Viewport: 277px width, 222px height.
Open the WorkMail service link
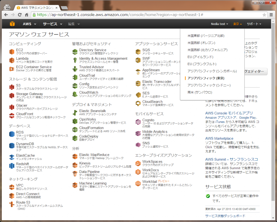click(150, 181)
